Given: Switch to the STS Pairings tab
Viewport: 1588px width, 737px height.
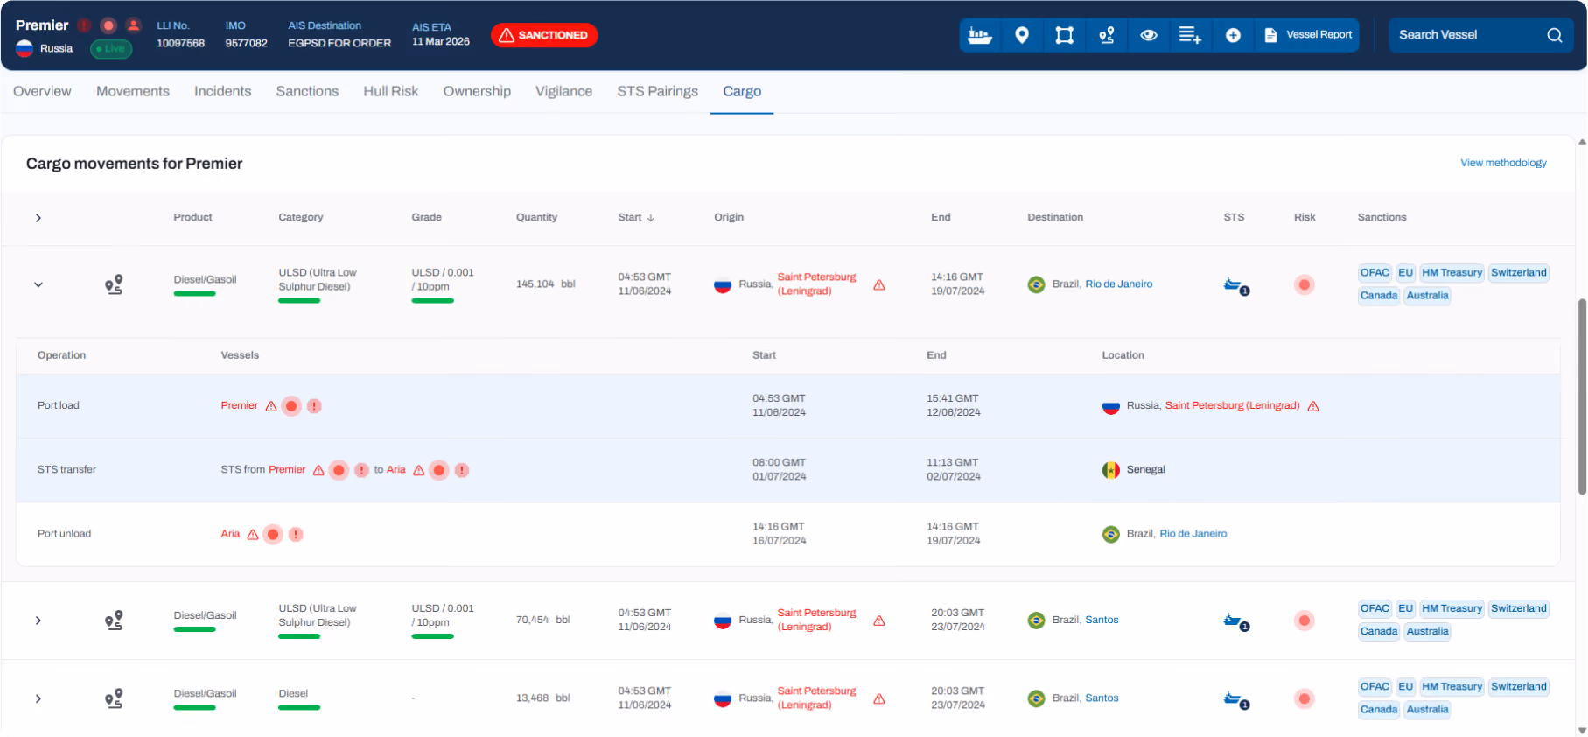Looking at the screenshot, I should (658, 91).
